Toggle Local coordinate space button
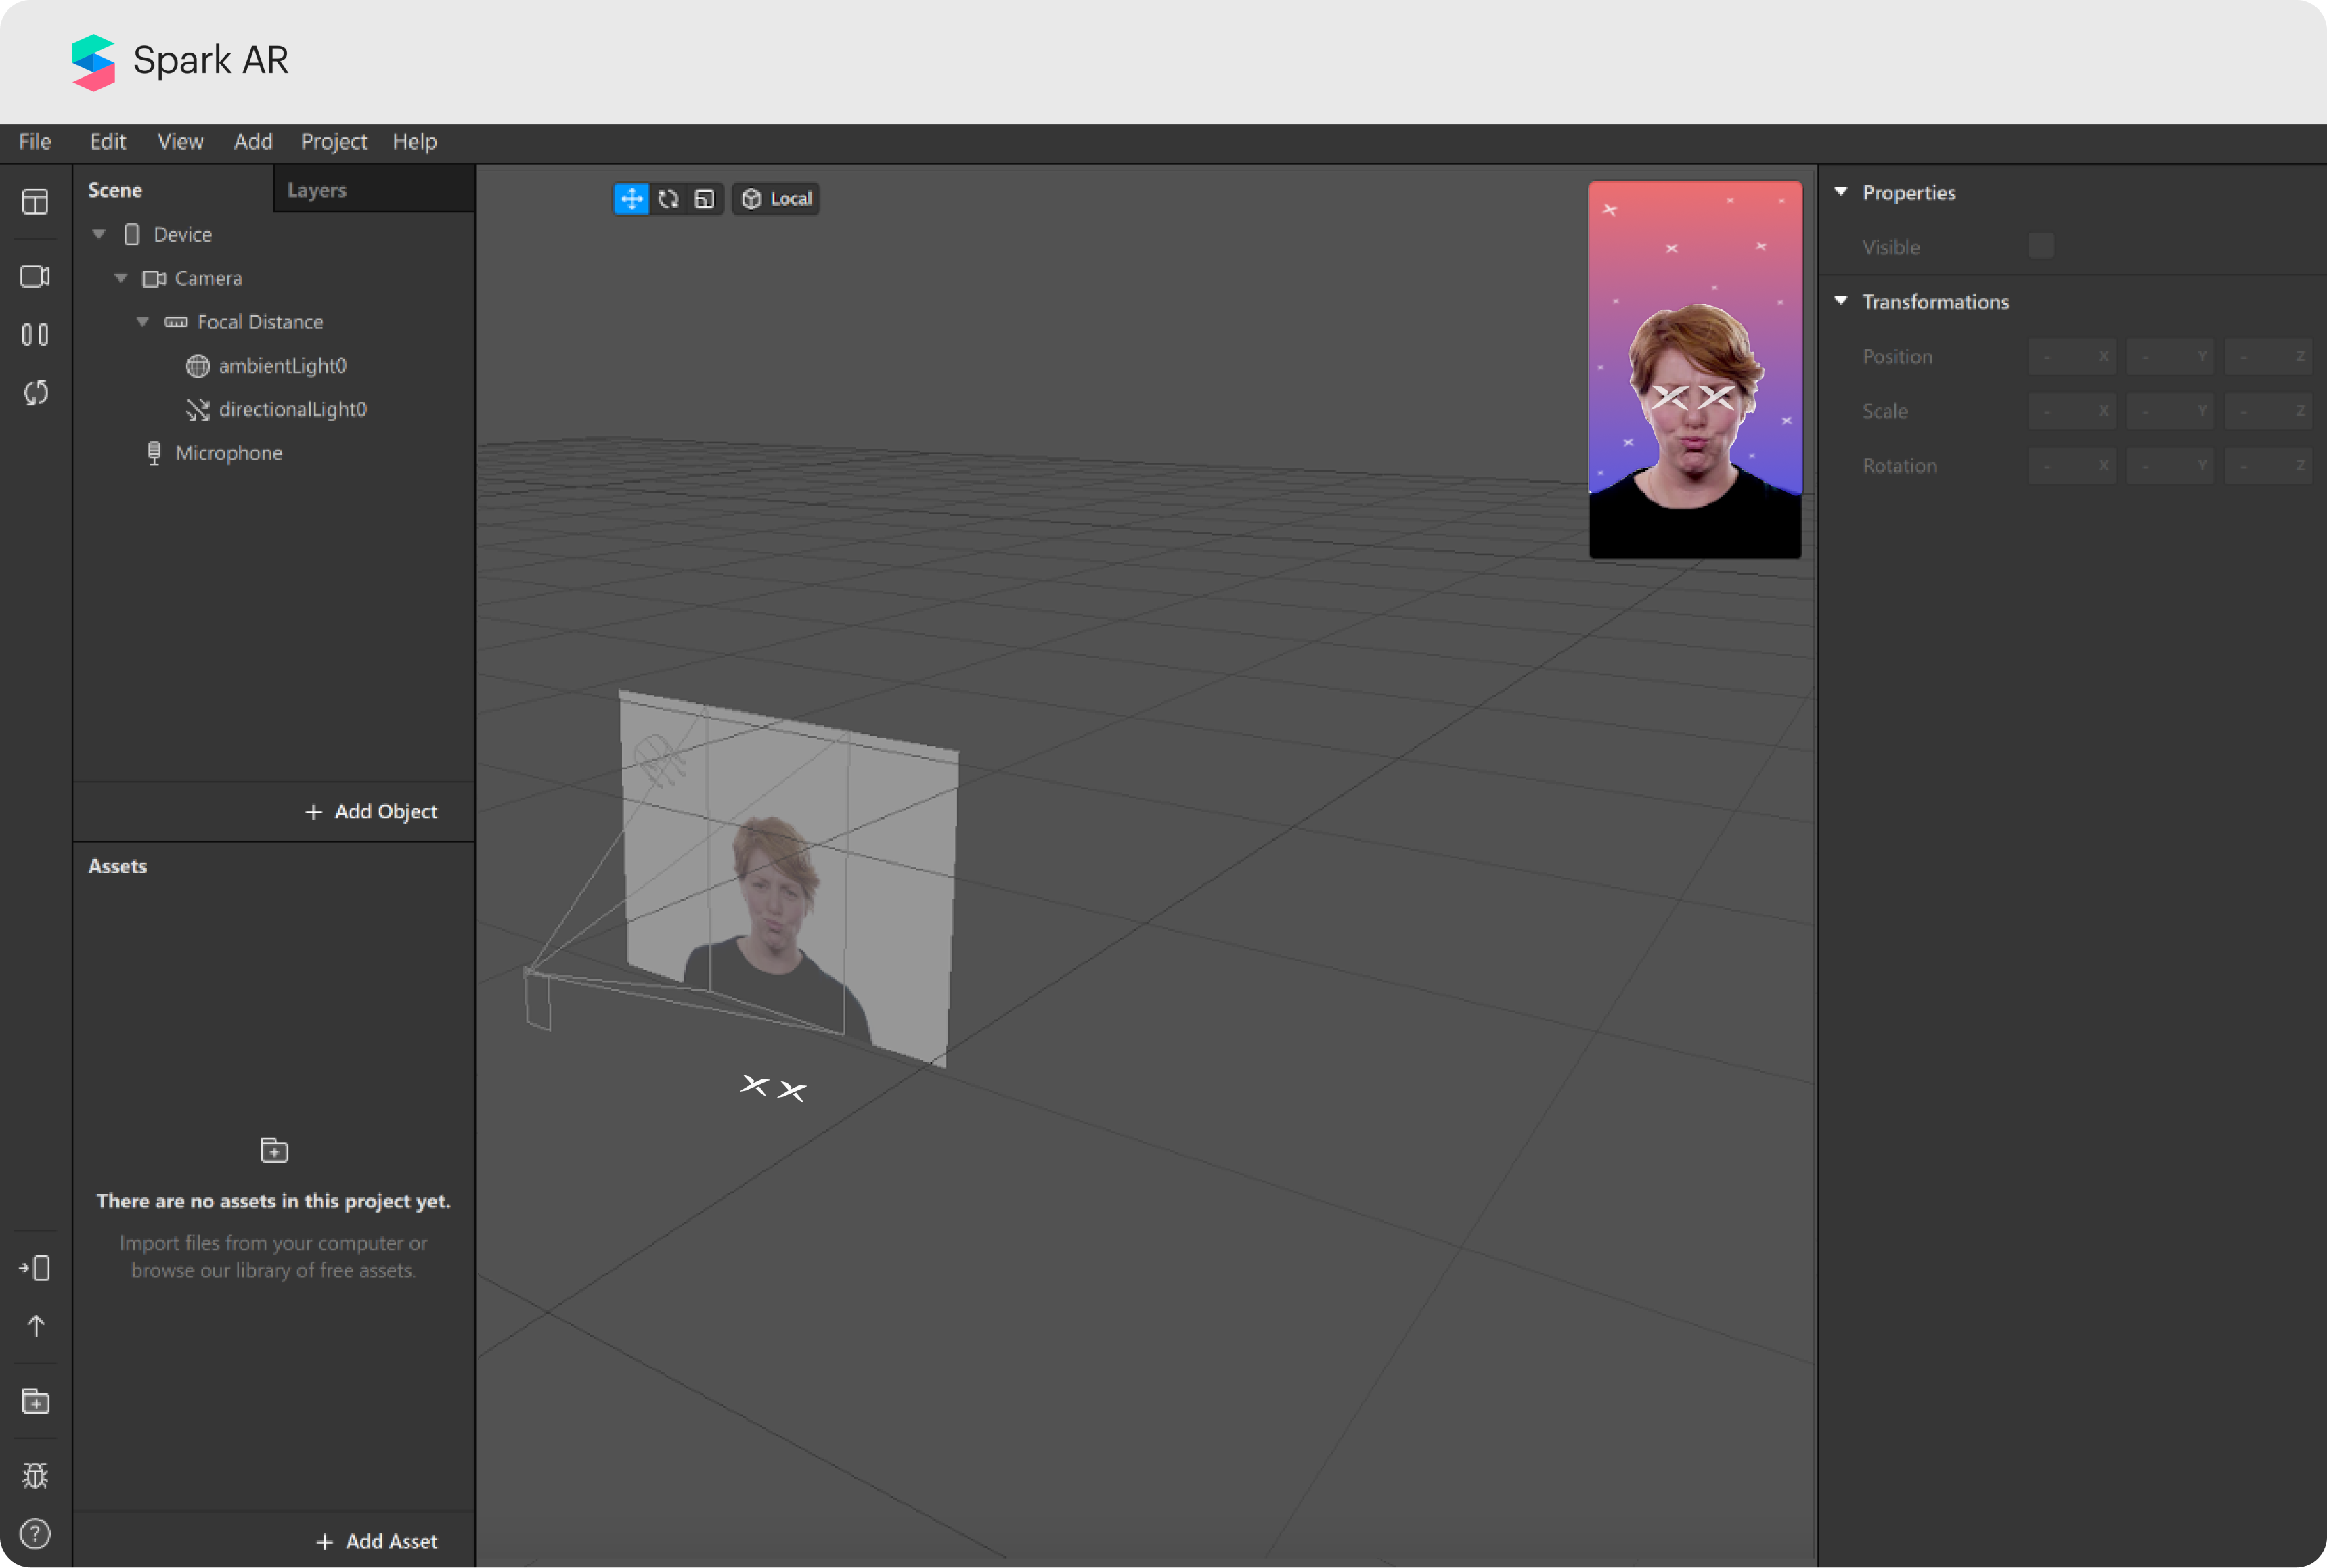The height and width of the screenshot is (1568, 2327). pos(776,199)
